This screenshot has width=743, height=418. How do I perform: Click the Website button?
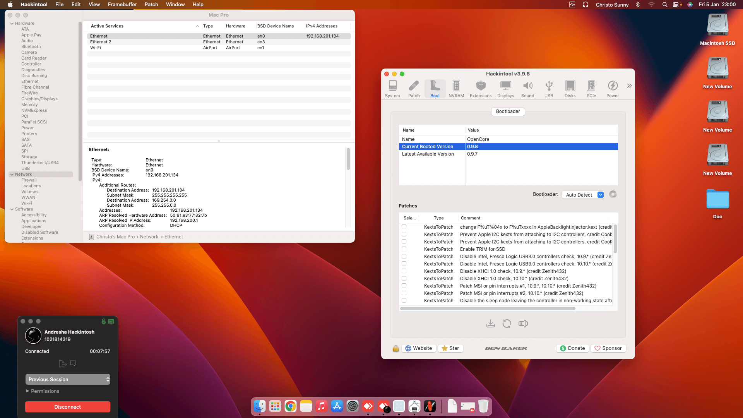pyautogui.click(x=419, y=348)
